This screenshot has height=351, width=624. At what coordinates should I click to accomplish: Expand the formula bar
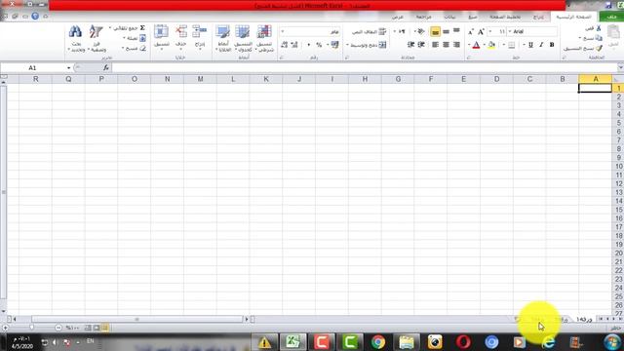point(620,67)
